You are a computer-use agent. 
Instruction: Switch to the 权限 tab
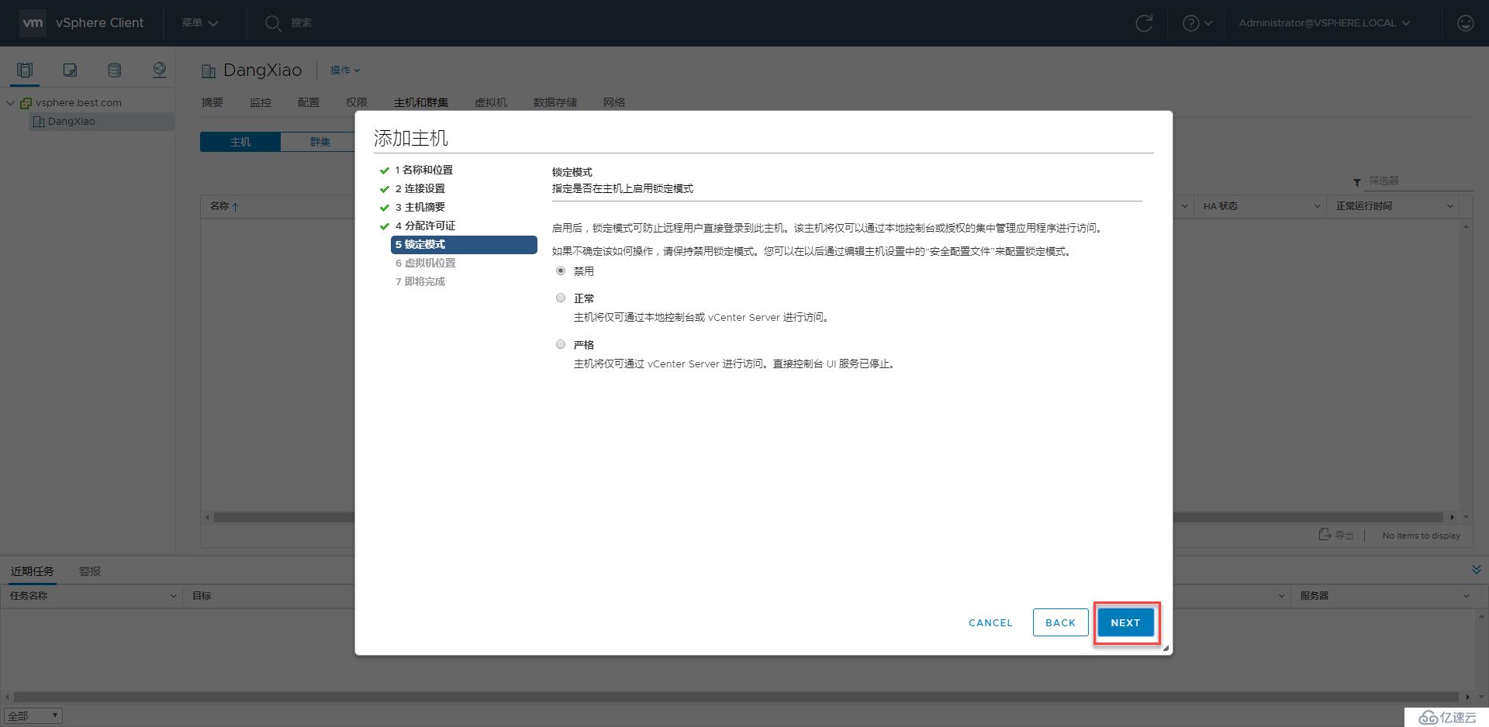(357, 102)
